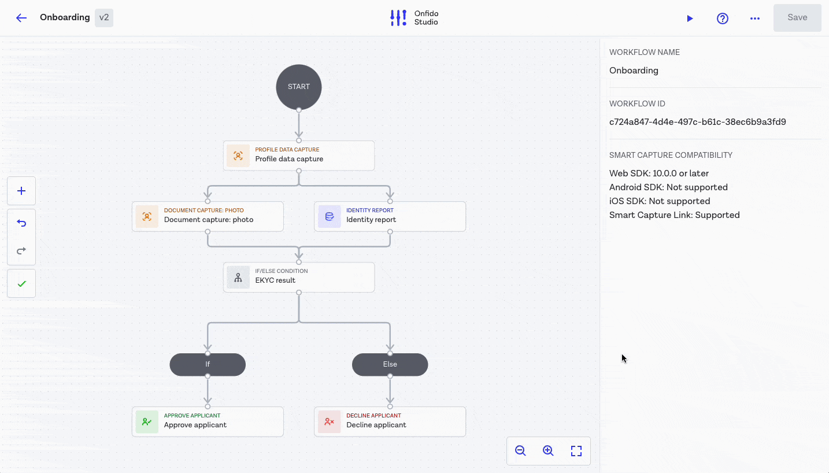Undo the last canvas change
Image resolution: width=829 pixels, height=473 pixels.
21,223
